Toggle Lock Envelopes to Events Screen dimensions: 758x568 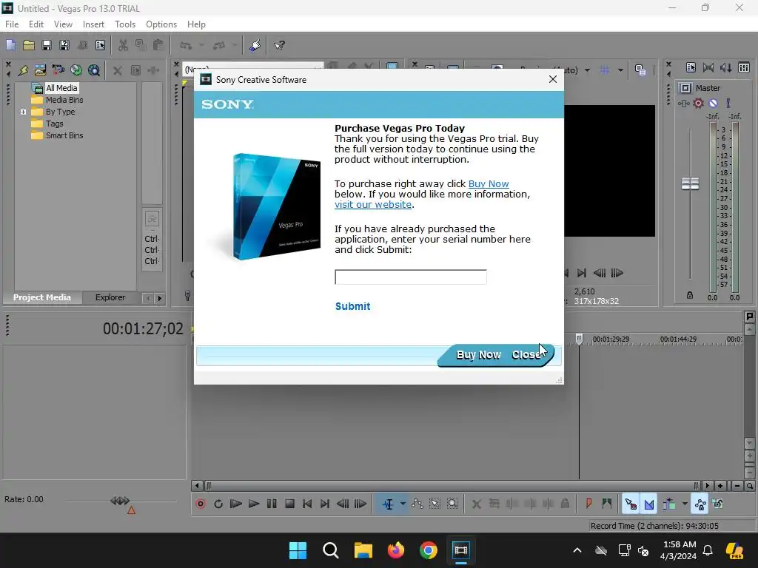point(700,504)
